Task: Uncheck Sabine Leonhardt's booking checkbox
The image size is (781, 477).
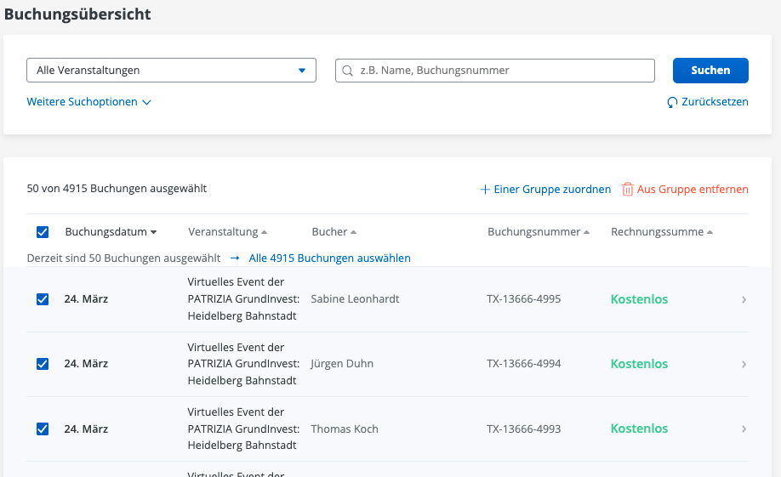Action: (x=43, y=299)
